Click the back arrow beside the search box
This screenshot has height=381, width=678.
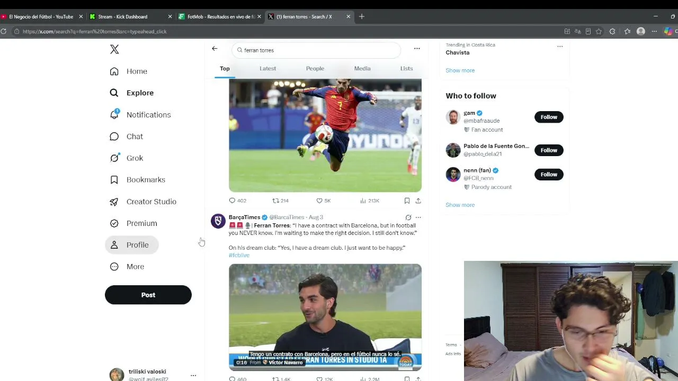click(215, 49)
